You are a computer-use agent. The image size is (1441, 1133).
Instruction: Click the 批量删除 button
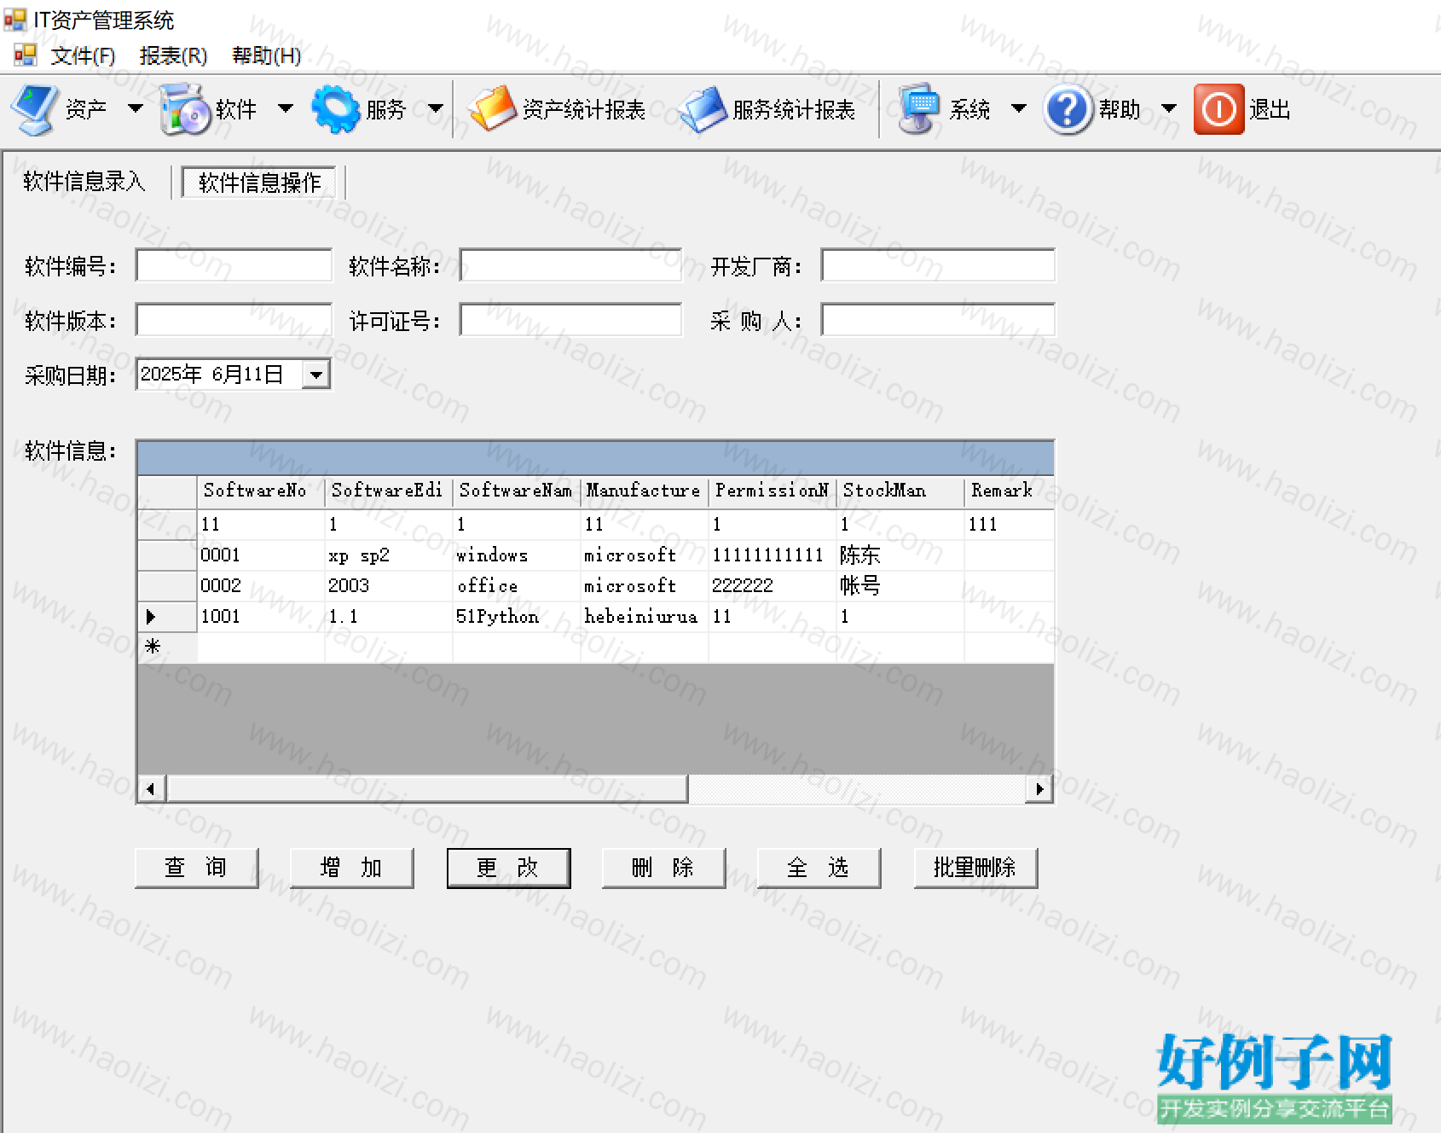click(975, 868)
